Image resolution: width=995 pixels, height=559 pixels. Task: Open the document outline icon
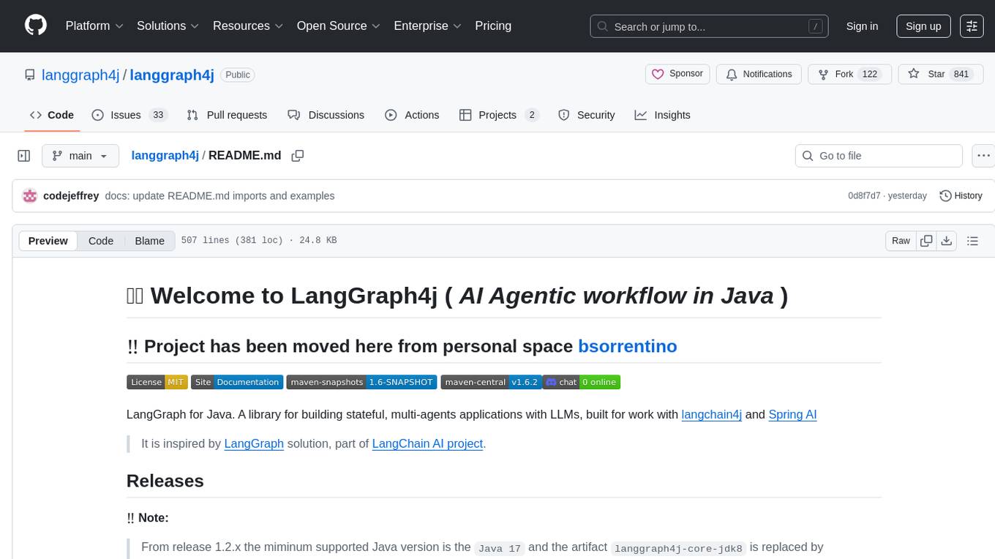click(x=972, y=241)
